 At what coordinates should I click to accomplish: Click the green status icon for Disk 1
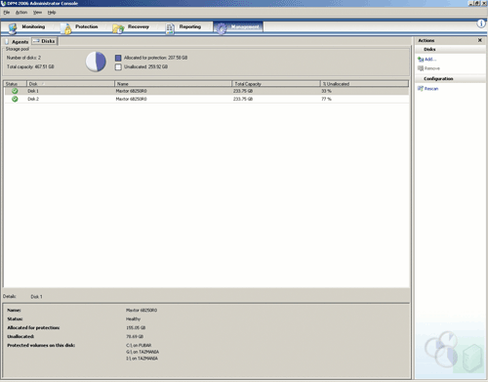[x=15, y=91]
